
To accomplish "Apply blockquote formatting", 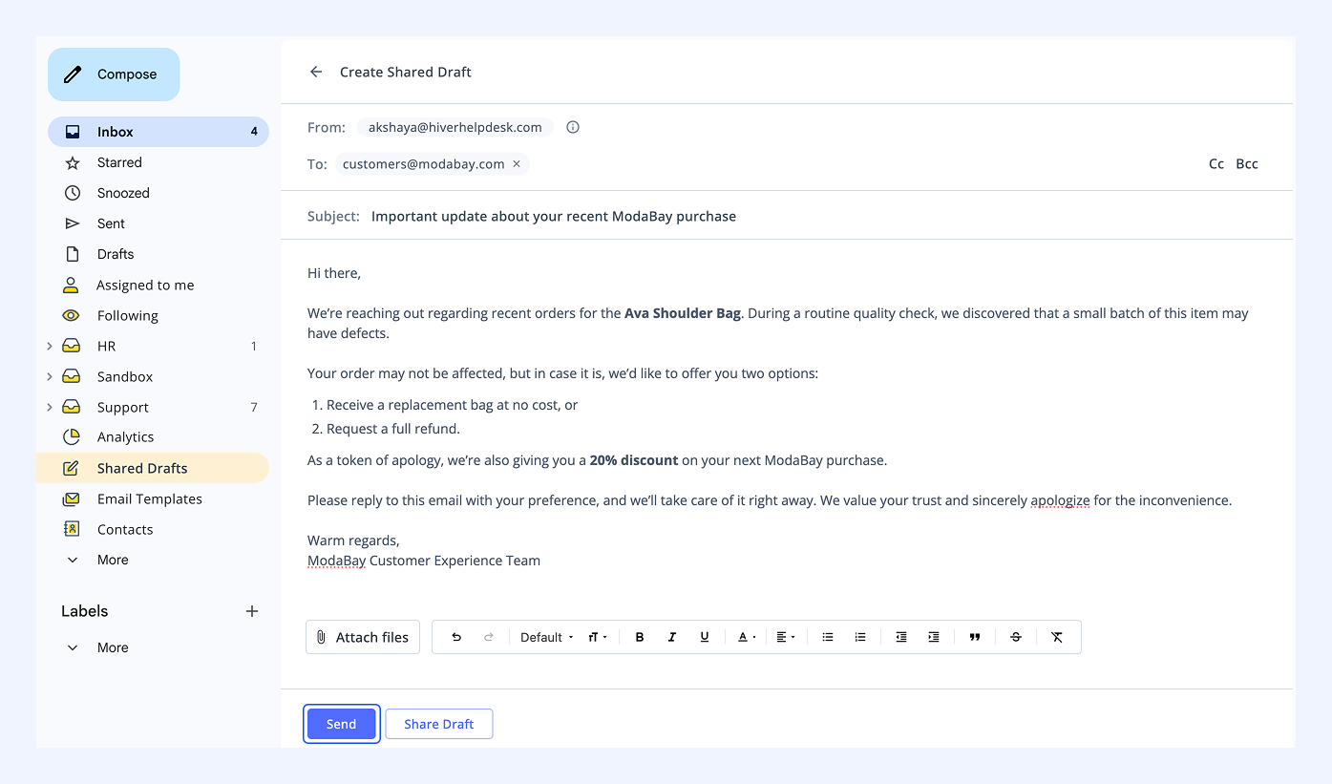I will click(x=975, y=637).
